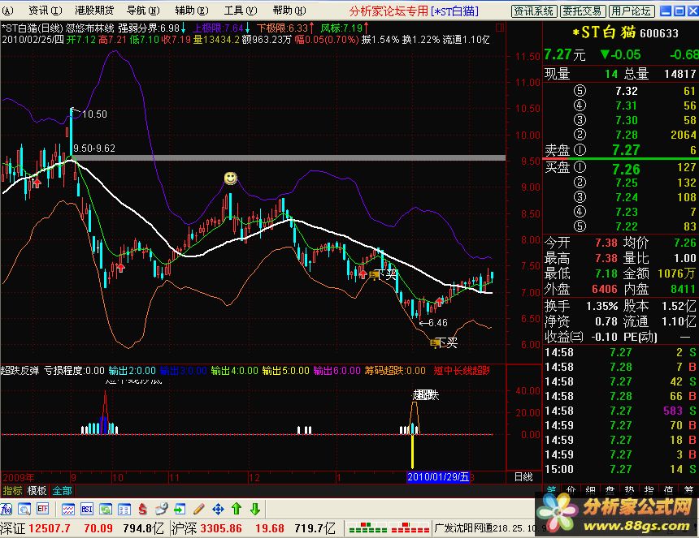The image size is (699, 538).
Task: Click the magnifier stock search icon
Action: pyautogui.click(x=24, y=509)
